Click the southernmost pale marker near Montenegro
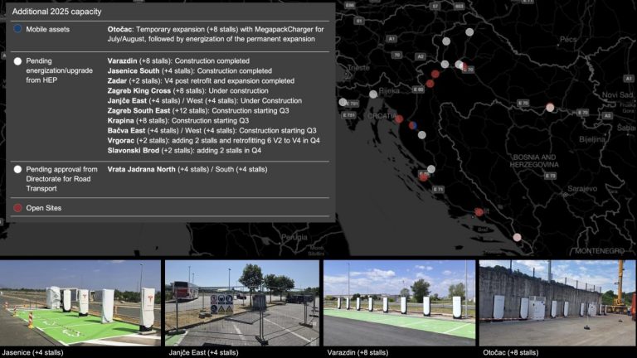This screenshot has height=358, width=637. coord(517,237)
